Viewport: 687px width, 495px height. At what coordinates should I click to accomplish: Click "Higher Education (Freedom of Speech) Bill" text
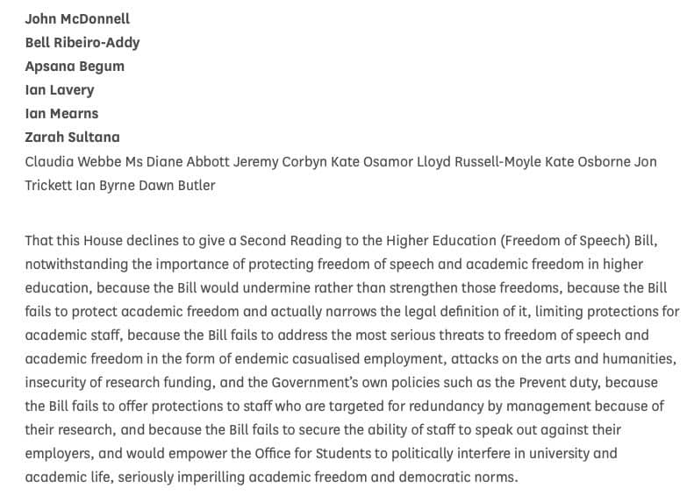pos(525,240)
